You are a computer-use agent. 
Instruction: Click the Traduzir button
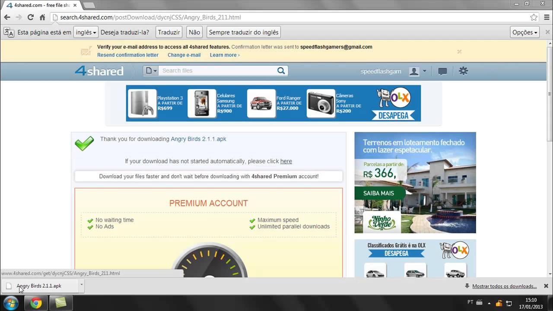(x=169, y=32)
